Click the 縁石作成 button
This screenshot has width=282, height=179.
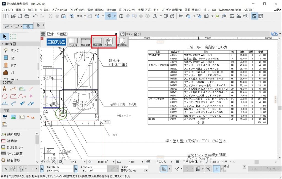11,160
